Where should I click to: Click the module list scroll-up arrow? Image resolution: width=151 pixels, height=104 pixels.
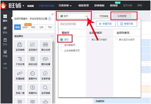(x=53, y=40)
